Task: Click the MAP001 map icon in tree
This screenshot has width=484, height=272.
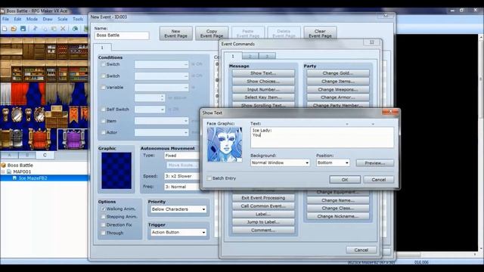Action: pos(9,172)
